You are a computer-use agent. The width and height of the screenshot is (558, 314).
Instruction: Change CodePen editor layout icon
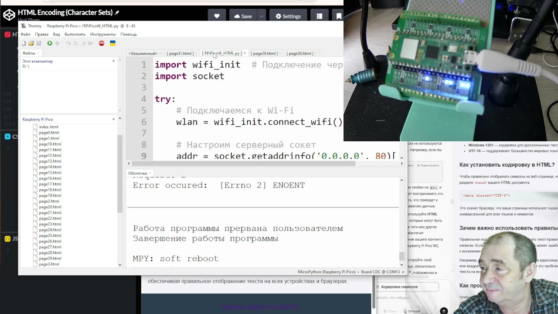coord(320,16)
